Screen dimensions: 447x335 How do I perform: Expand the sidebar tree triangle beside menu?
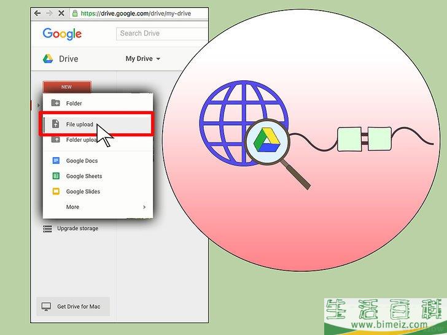point(39,106)
